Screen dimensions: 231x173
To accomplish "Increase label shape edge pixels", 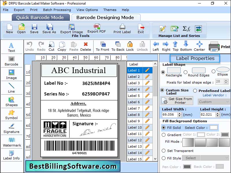I will [x=226, y=80].
